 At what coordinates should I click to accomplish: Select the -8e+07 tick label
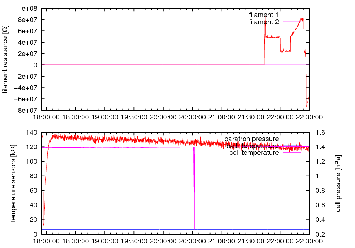click(x=27, y=110)
